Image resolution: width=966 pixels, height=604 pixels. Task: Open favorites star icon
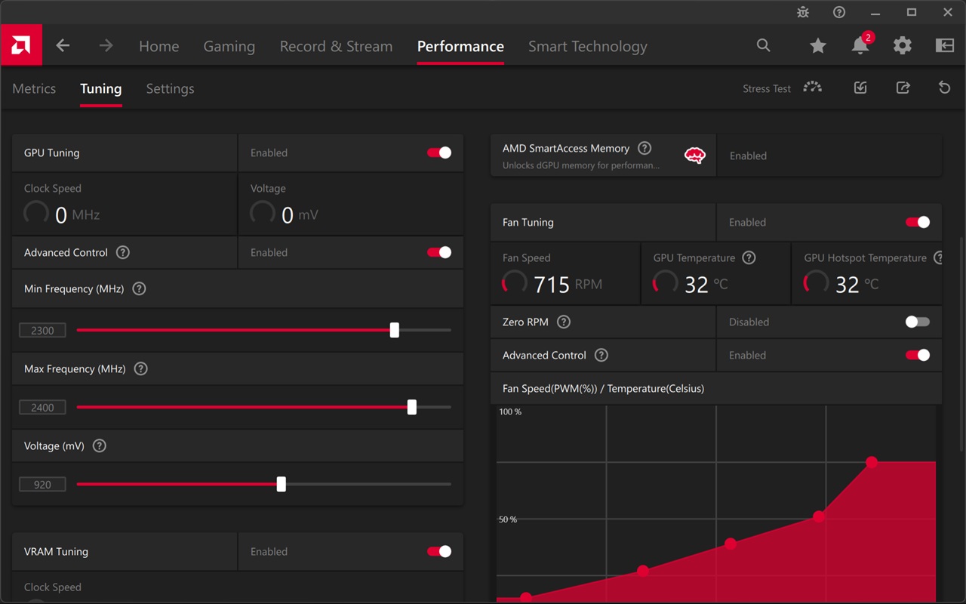tap(817, 46)
